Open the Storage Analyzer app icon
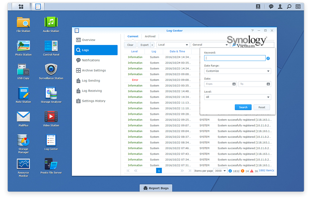Image resolution: width=312 pixels, height=198 pixels. [51, 93]
